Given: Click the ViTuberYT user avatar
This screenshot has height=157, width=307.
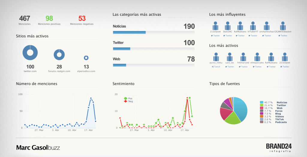Looking at the screenshot, I should click(x=253, y=25).
